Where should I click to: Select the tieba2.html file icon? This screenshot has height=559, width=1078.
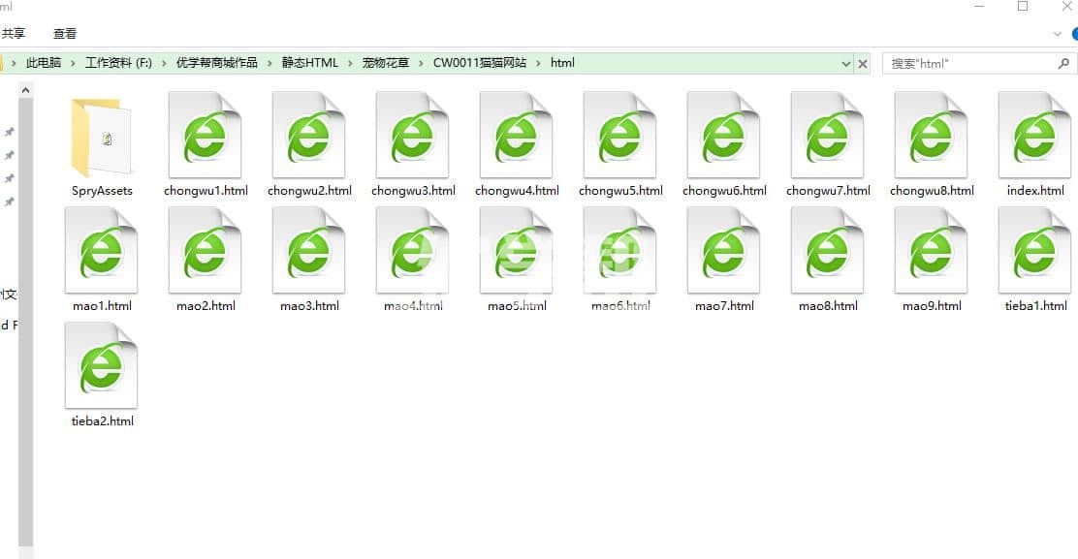coord(101,366)
